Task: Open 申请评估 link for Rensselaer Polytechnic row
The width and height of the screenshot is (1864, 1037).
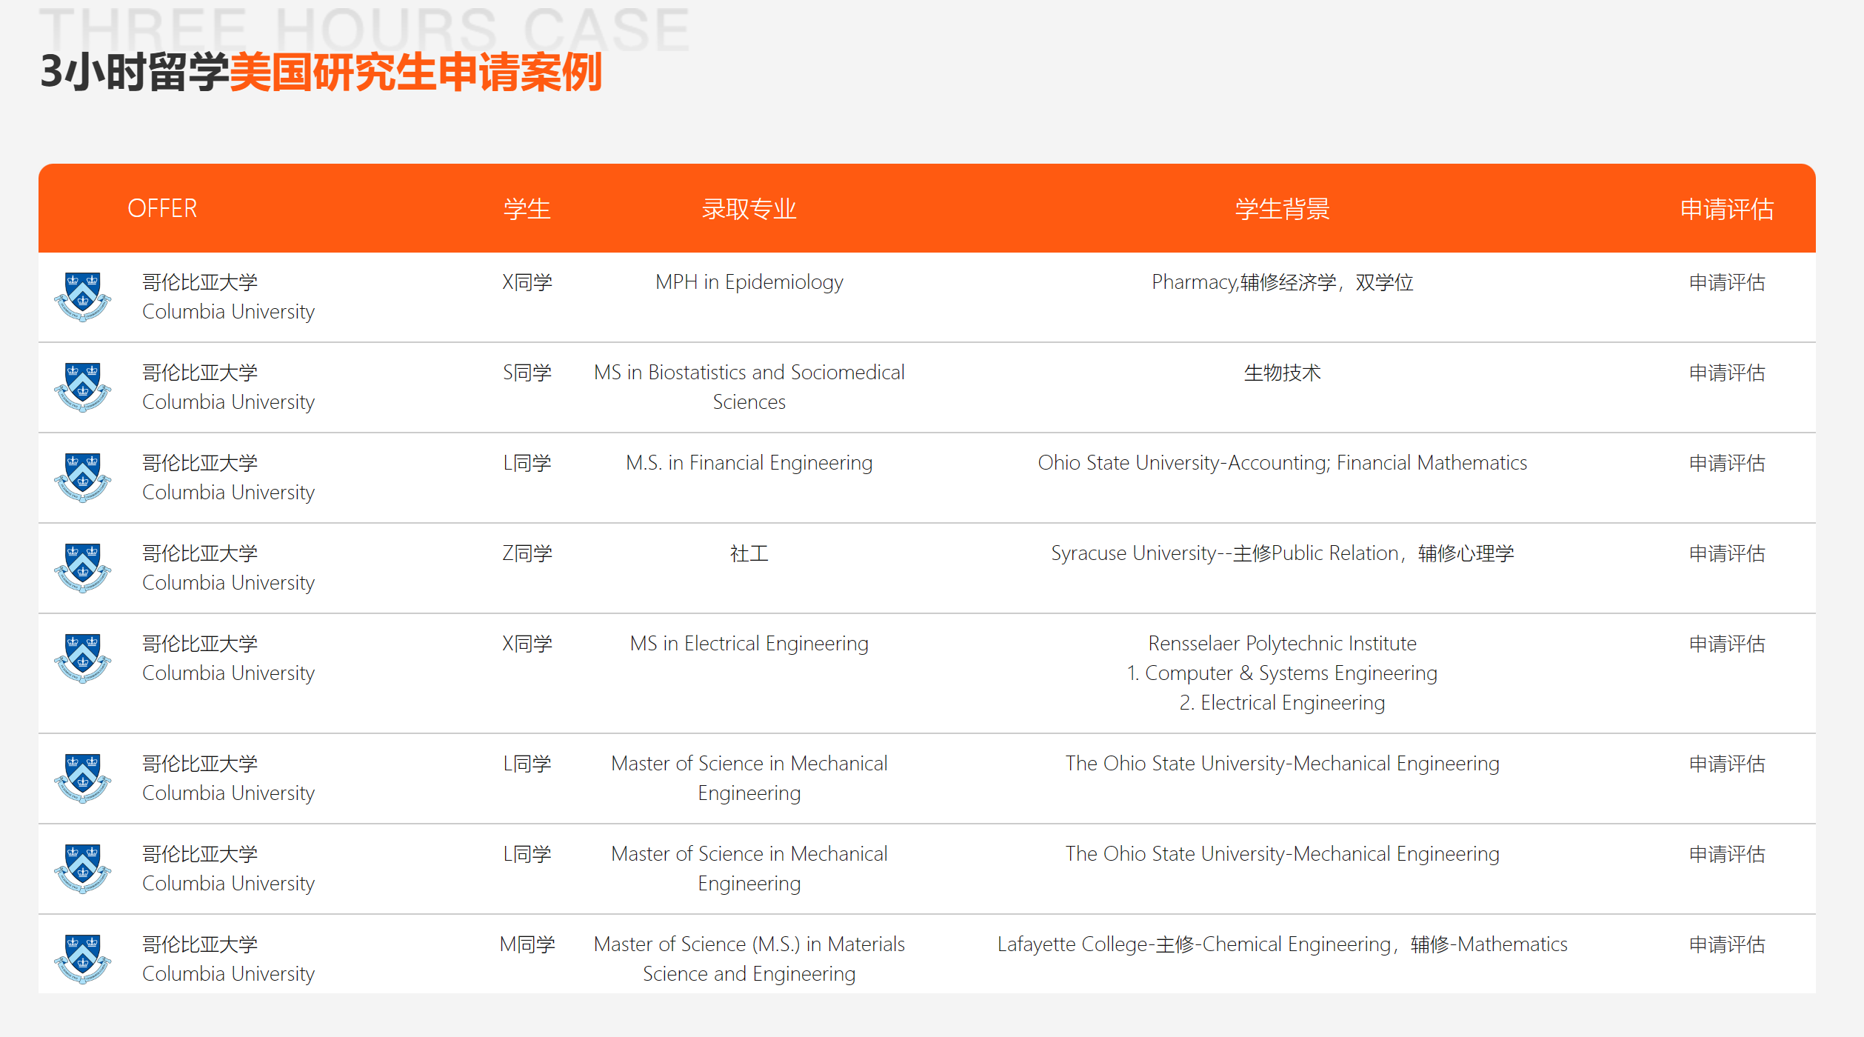Action: 1727,644
